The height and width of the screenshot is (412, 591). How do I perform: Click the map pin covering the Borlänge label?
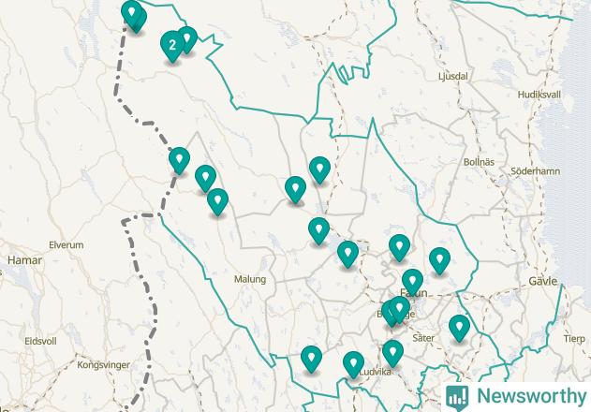pyautogui.click(x=399, y=310)
